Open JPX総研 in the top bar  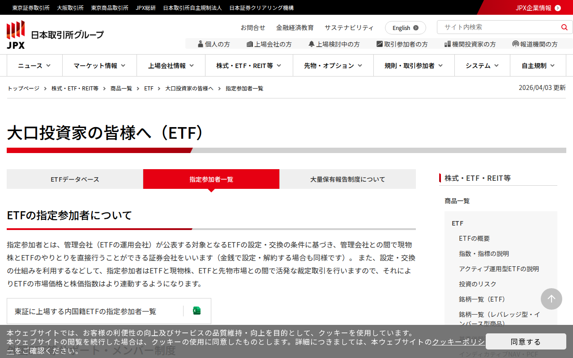tap(146, 8)
